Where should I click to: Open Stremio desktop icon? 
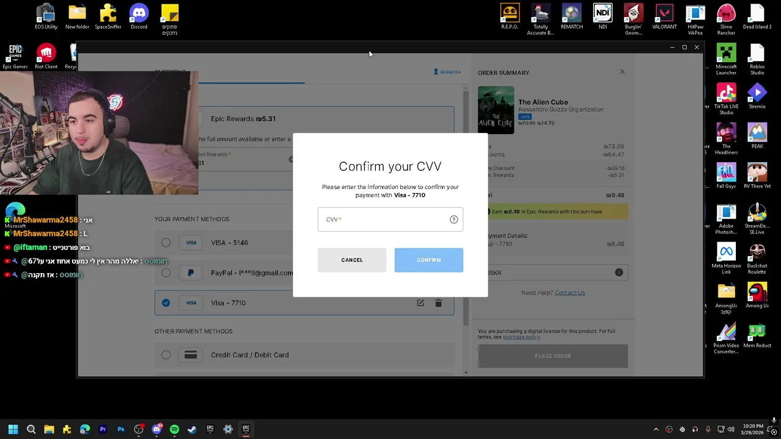click(x=757, y=96)
